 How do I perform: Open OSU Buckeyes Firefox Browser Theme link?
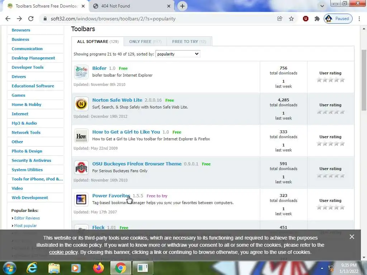[x=137, y=164]
